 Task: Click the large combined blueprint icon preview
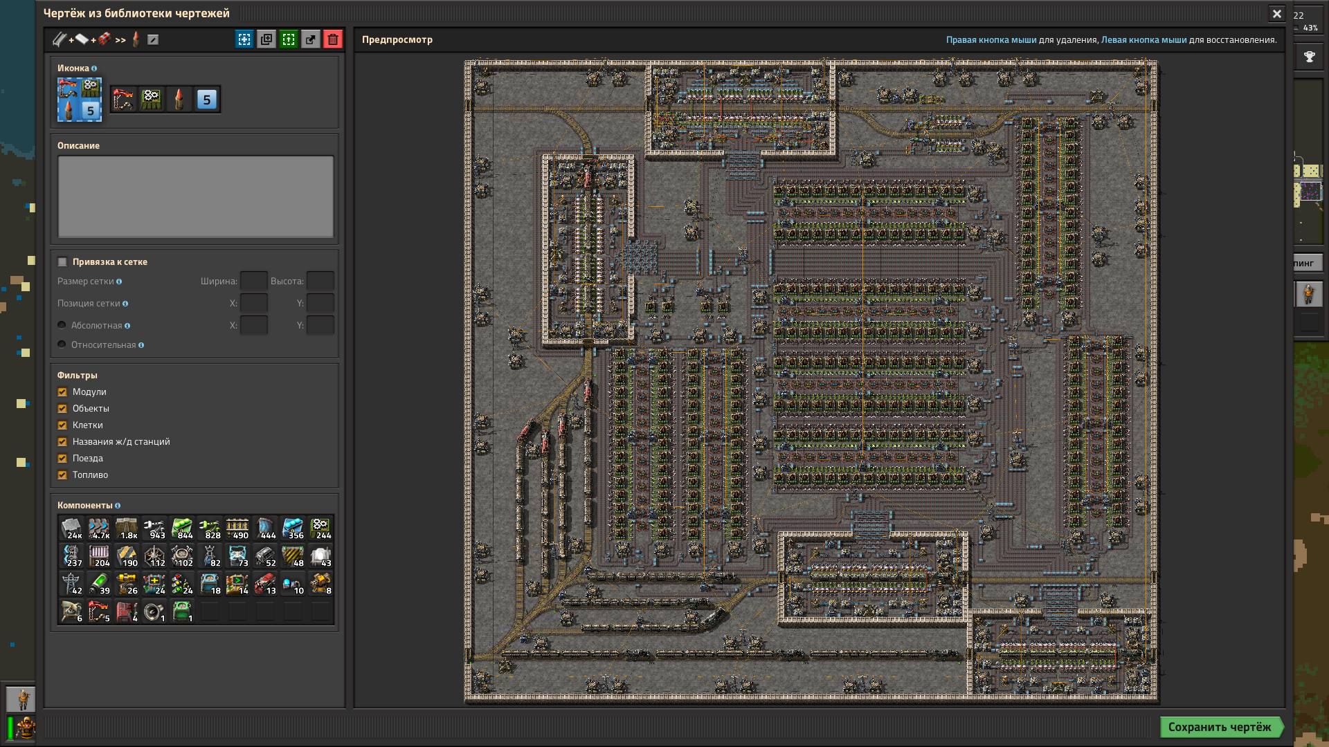(x=80, y=100)
